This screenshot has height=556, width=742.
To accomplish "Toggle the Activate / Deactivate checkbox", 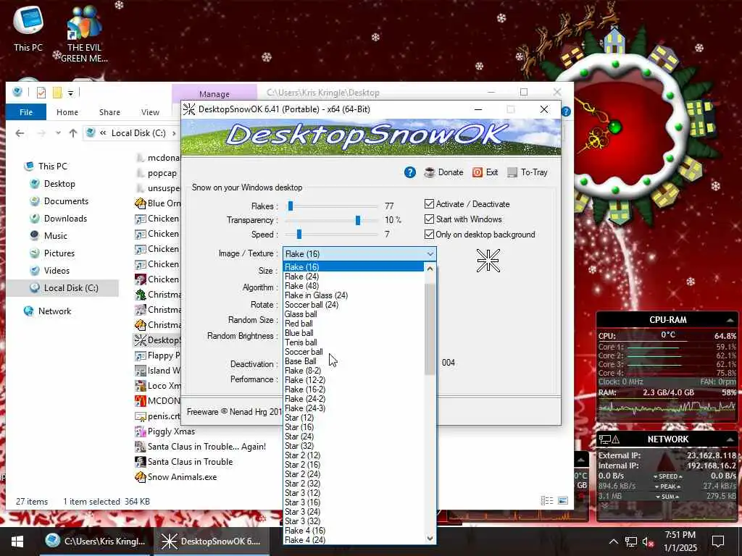I will [x=429, y=203].
